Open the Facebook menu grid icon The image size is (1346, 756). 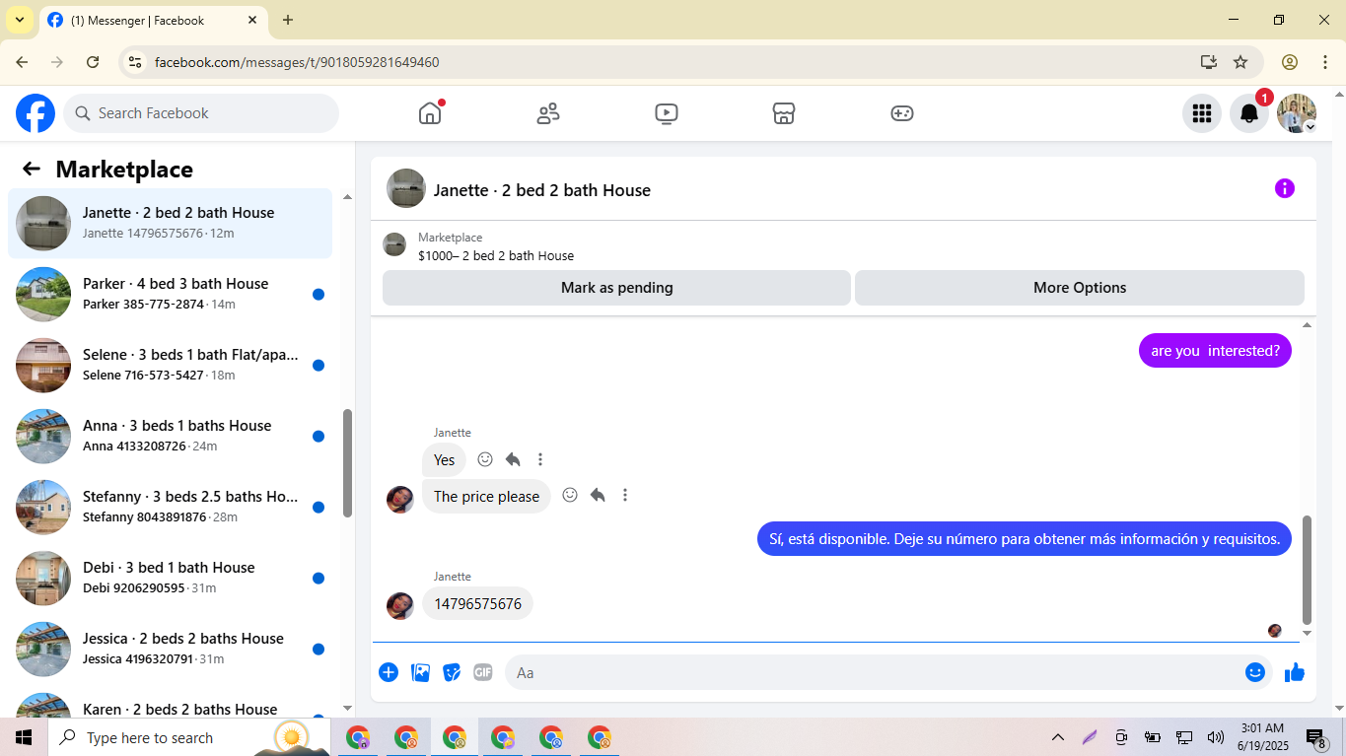coord(1201,113)
